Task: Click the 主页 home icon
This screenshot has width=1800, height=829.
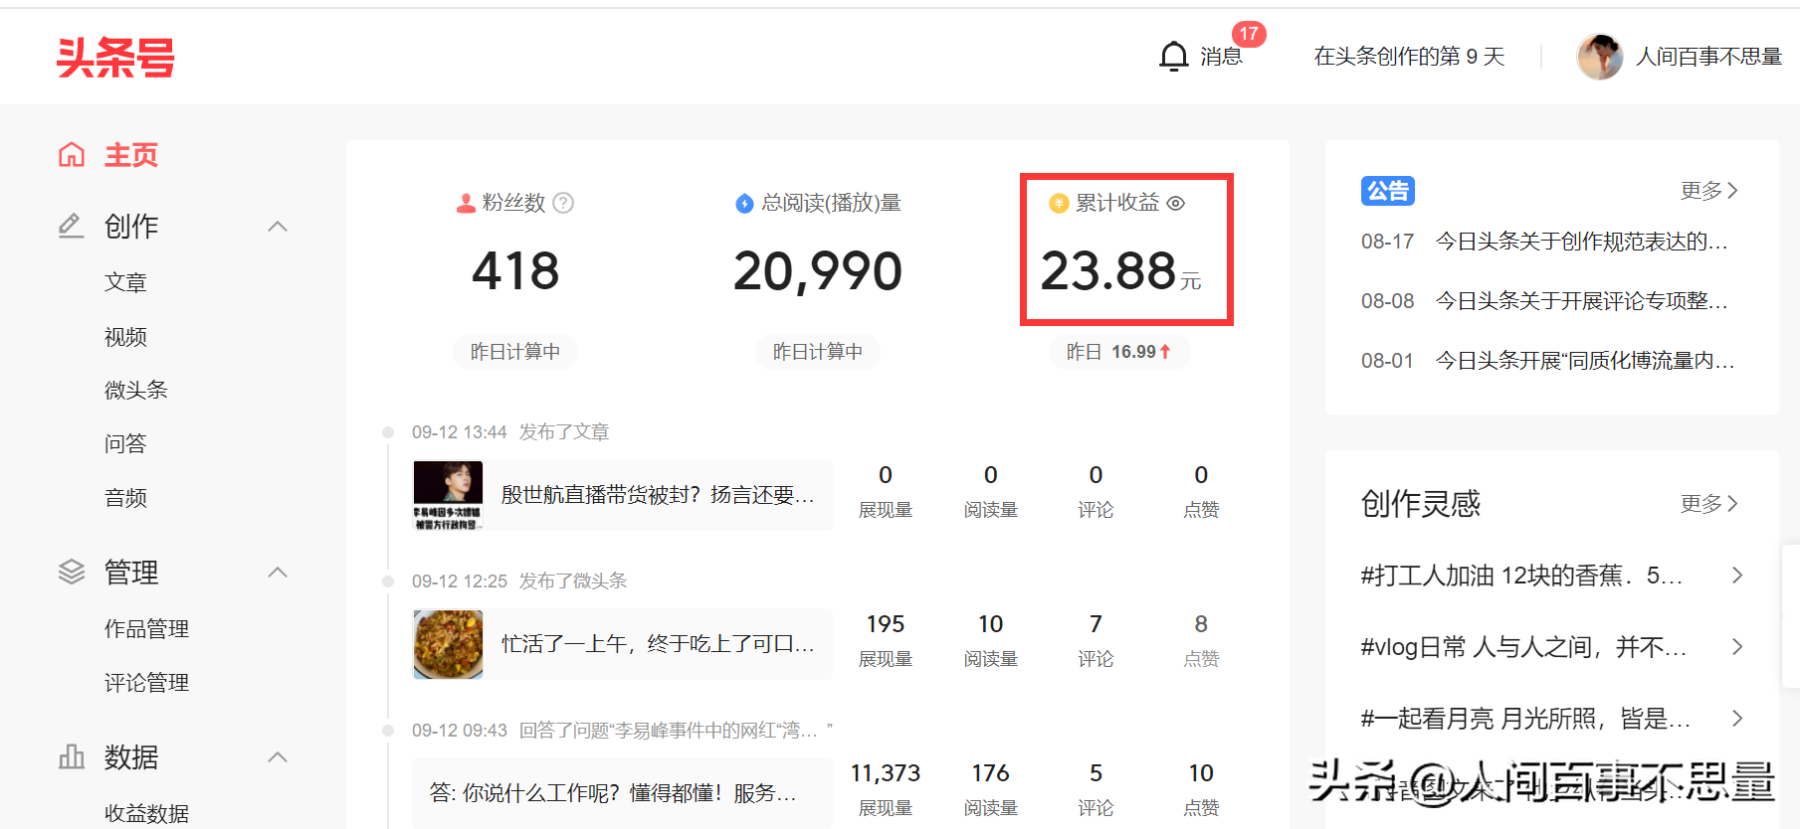Action: point(72,154)
